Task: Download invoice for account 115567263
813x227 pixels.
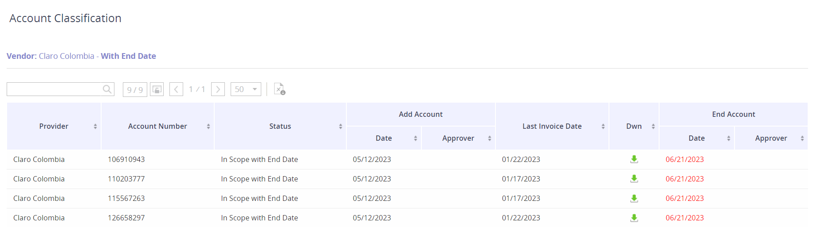Action: 634,198
